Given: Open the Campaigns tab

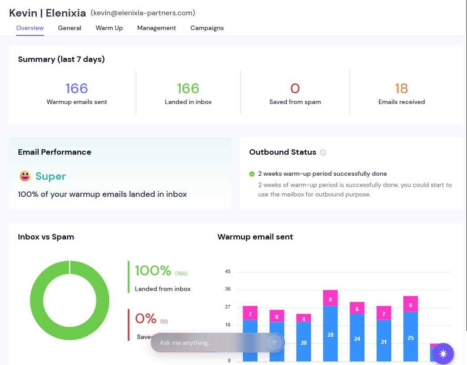Looking at the screenshot, I should click(207, 28).
